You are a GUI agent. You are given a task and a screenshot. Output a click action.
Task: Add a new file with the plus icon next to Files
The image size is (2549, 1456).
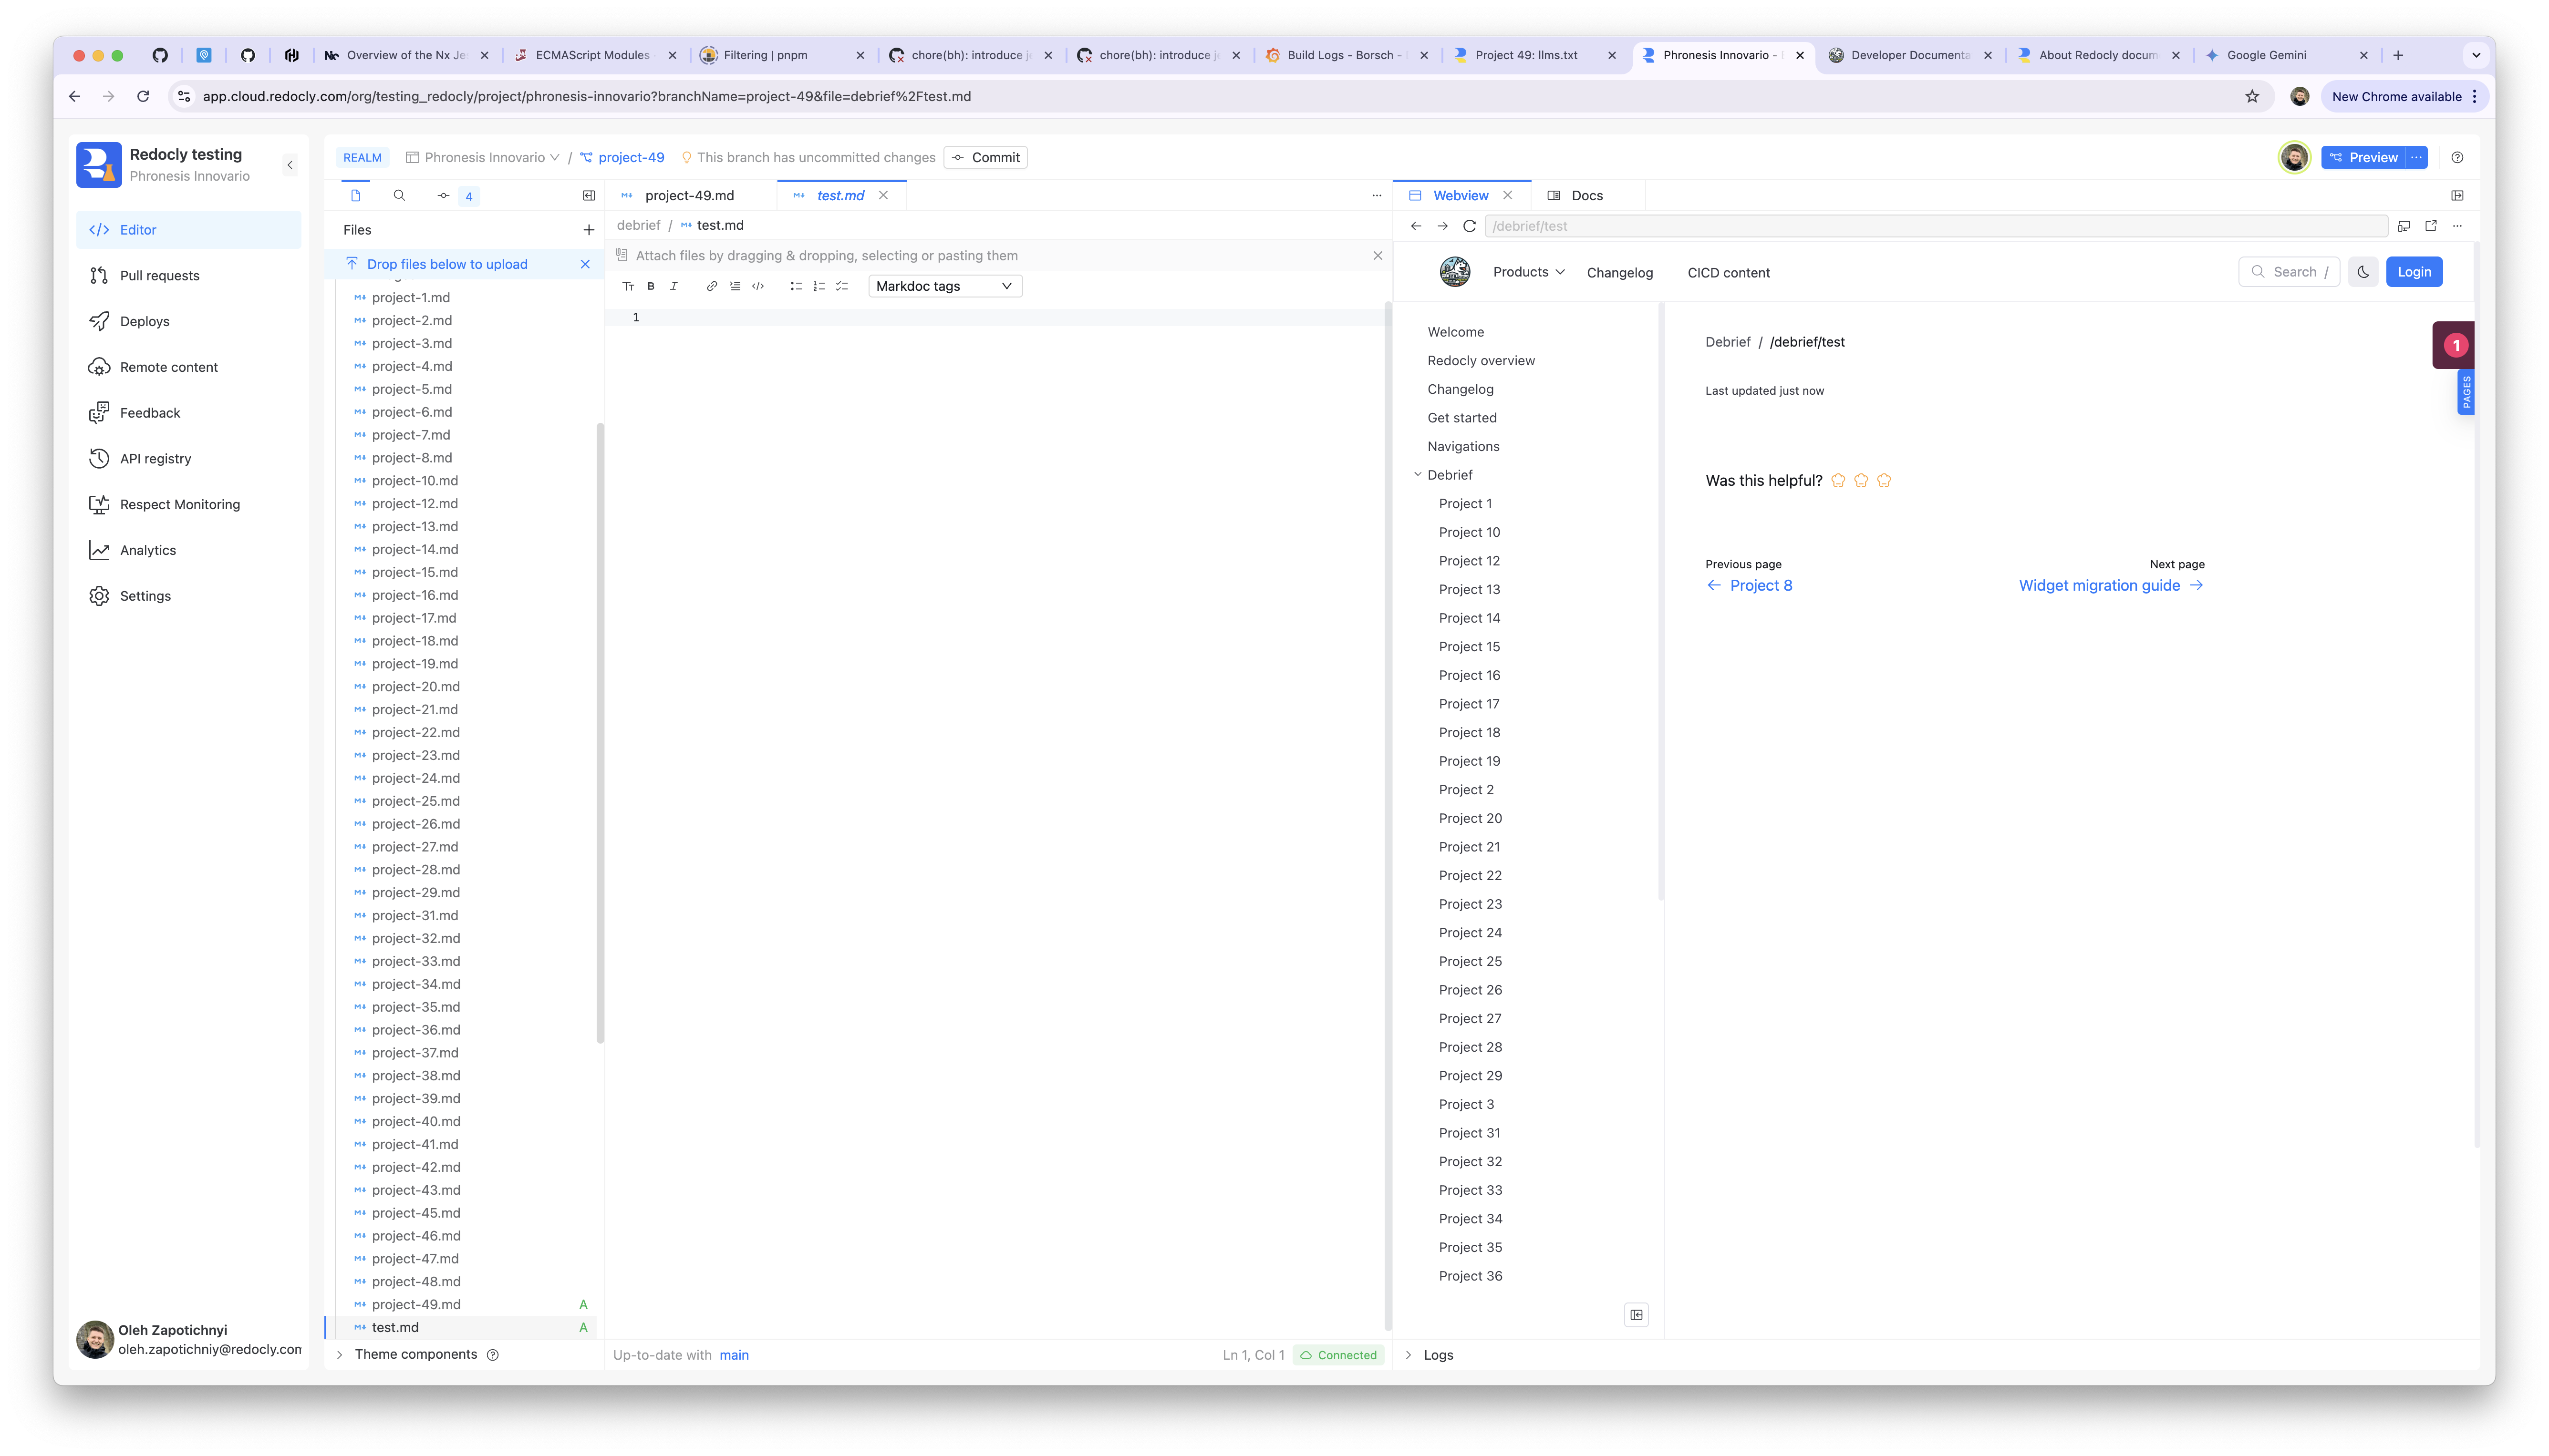pos(589,230)
